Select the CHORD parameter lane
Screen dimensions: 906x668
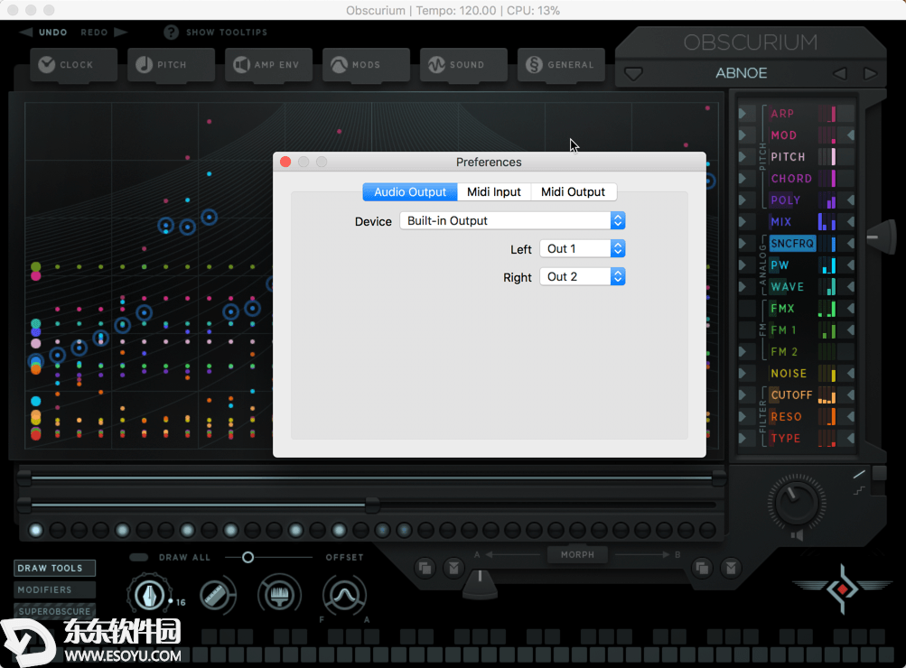(x=791, y=179)
